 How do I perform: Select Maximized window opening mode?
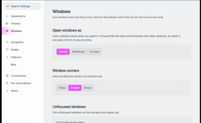[x=78, y=52]
